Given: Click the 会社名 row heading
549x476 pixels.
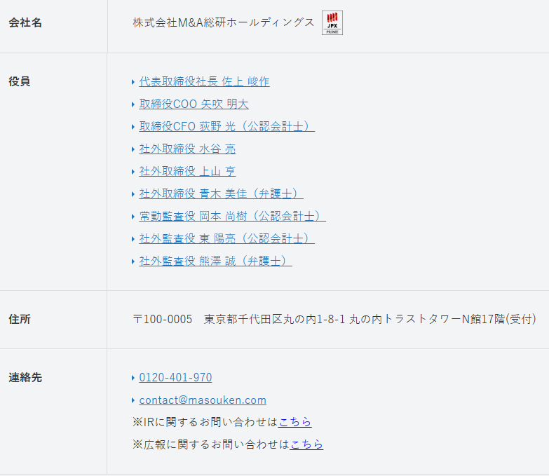Looking at the screenshot, I should click(x=25, y=22).
